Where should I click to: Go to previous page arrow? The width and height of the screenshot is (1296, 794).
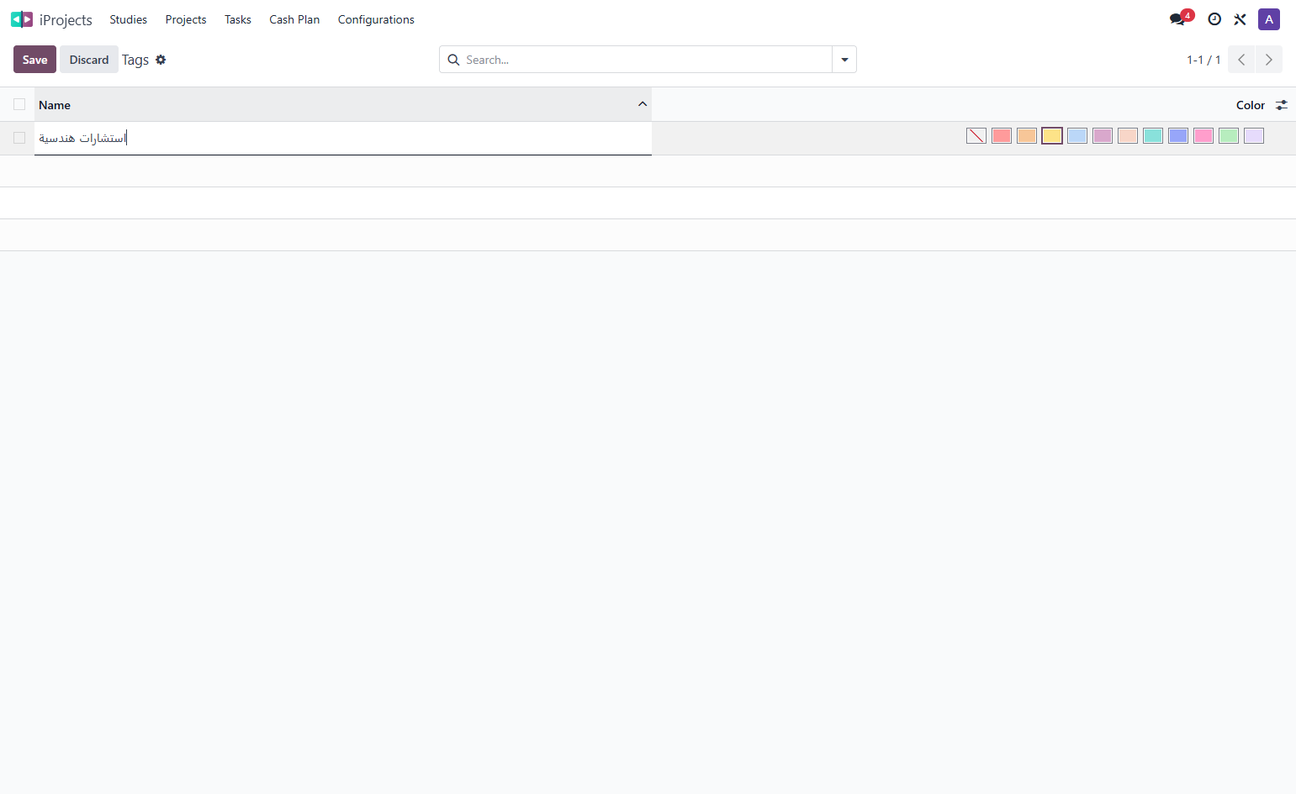click(x=1241, y=60)
